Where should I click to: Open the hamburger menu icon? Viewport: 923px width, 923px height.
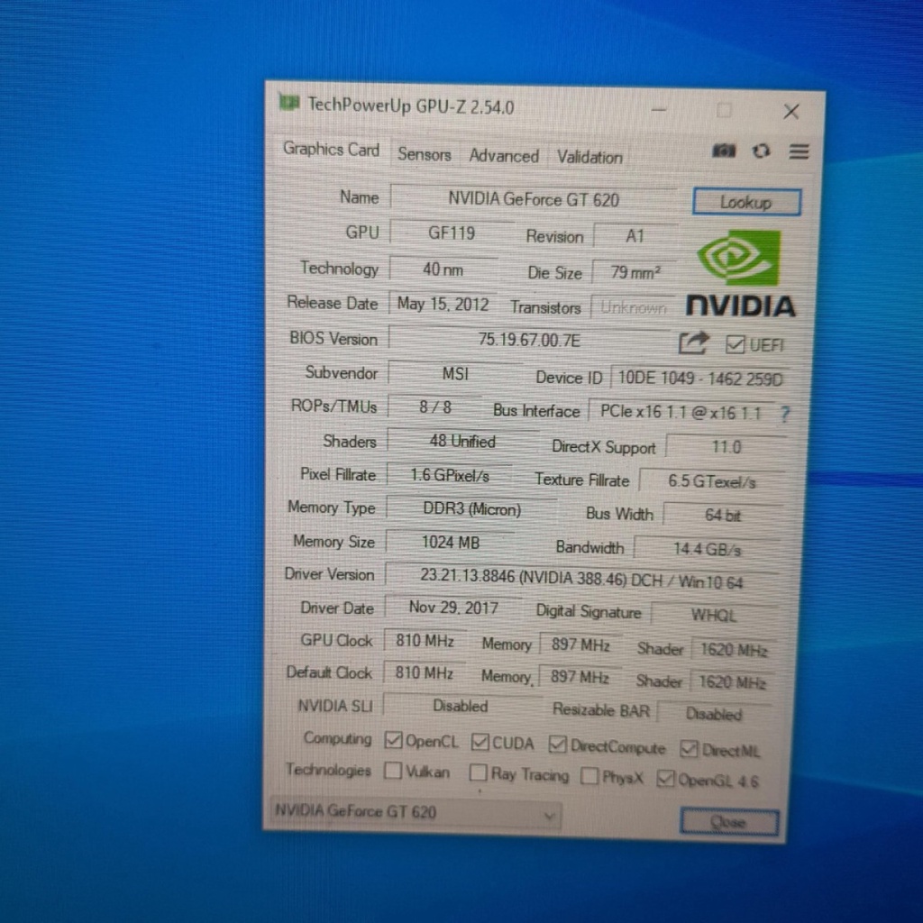click(x=799, y=151)
